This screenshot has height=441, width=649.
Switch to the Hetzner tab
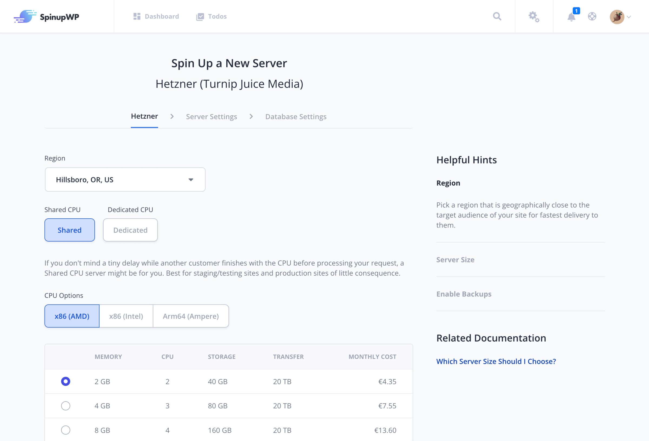[145, 116]
